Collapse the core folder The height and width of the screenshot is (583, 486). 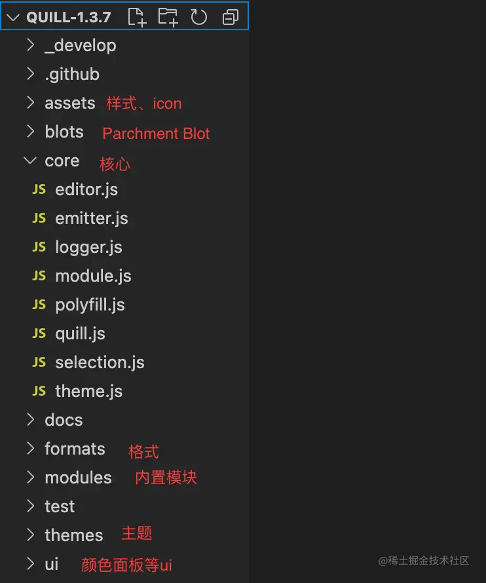click(29, 160)
